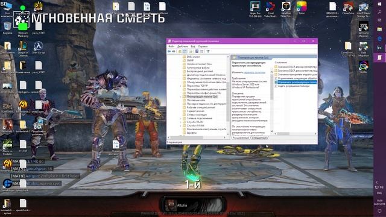Click the Forward arrow in policy editor toolbar
Image resolution: width=386 pixels, height=217 pixels.
(x=174, y=51)
